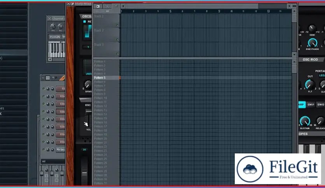Click the highlighted button in step sequencer header
The image size is (325, 188).
48,78
